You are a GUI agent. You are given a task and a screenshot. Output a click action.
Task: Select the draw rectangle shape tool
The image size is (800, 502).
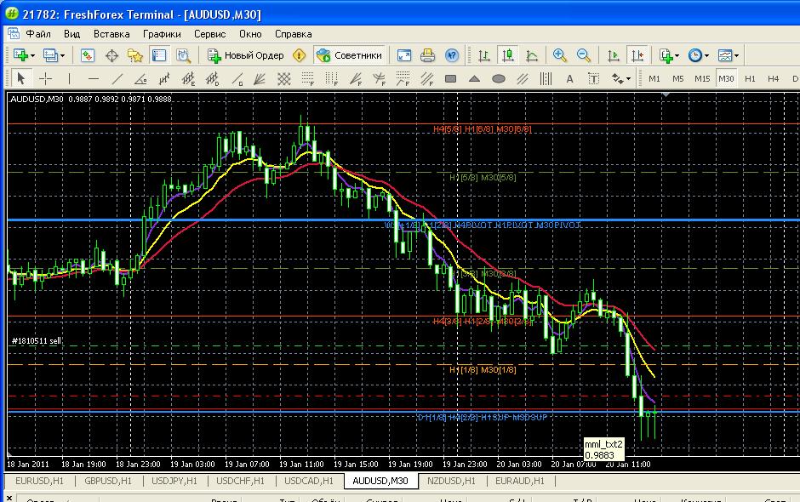(x=451, y=79)
